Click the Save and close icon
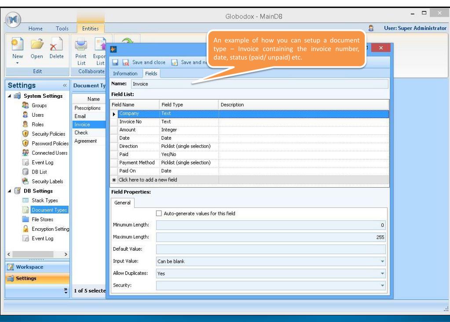Viewport: 450px width, 322px height. click(126, 63)
